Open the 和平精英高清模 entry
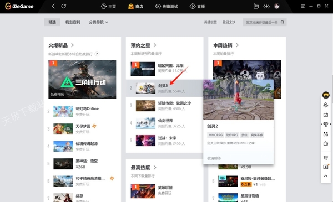 (82, 181)
